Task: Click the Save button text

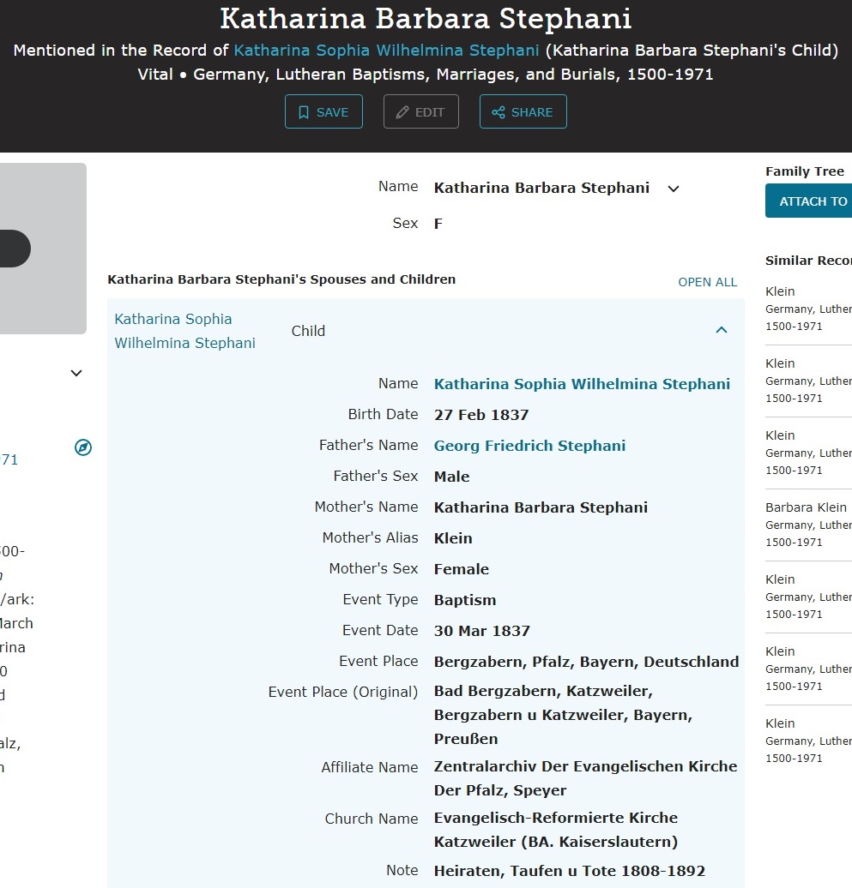Action: pyautogui.click(x=332, y=112)
